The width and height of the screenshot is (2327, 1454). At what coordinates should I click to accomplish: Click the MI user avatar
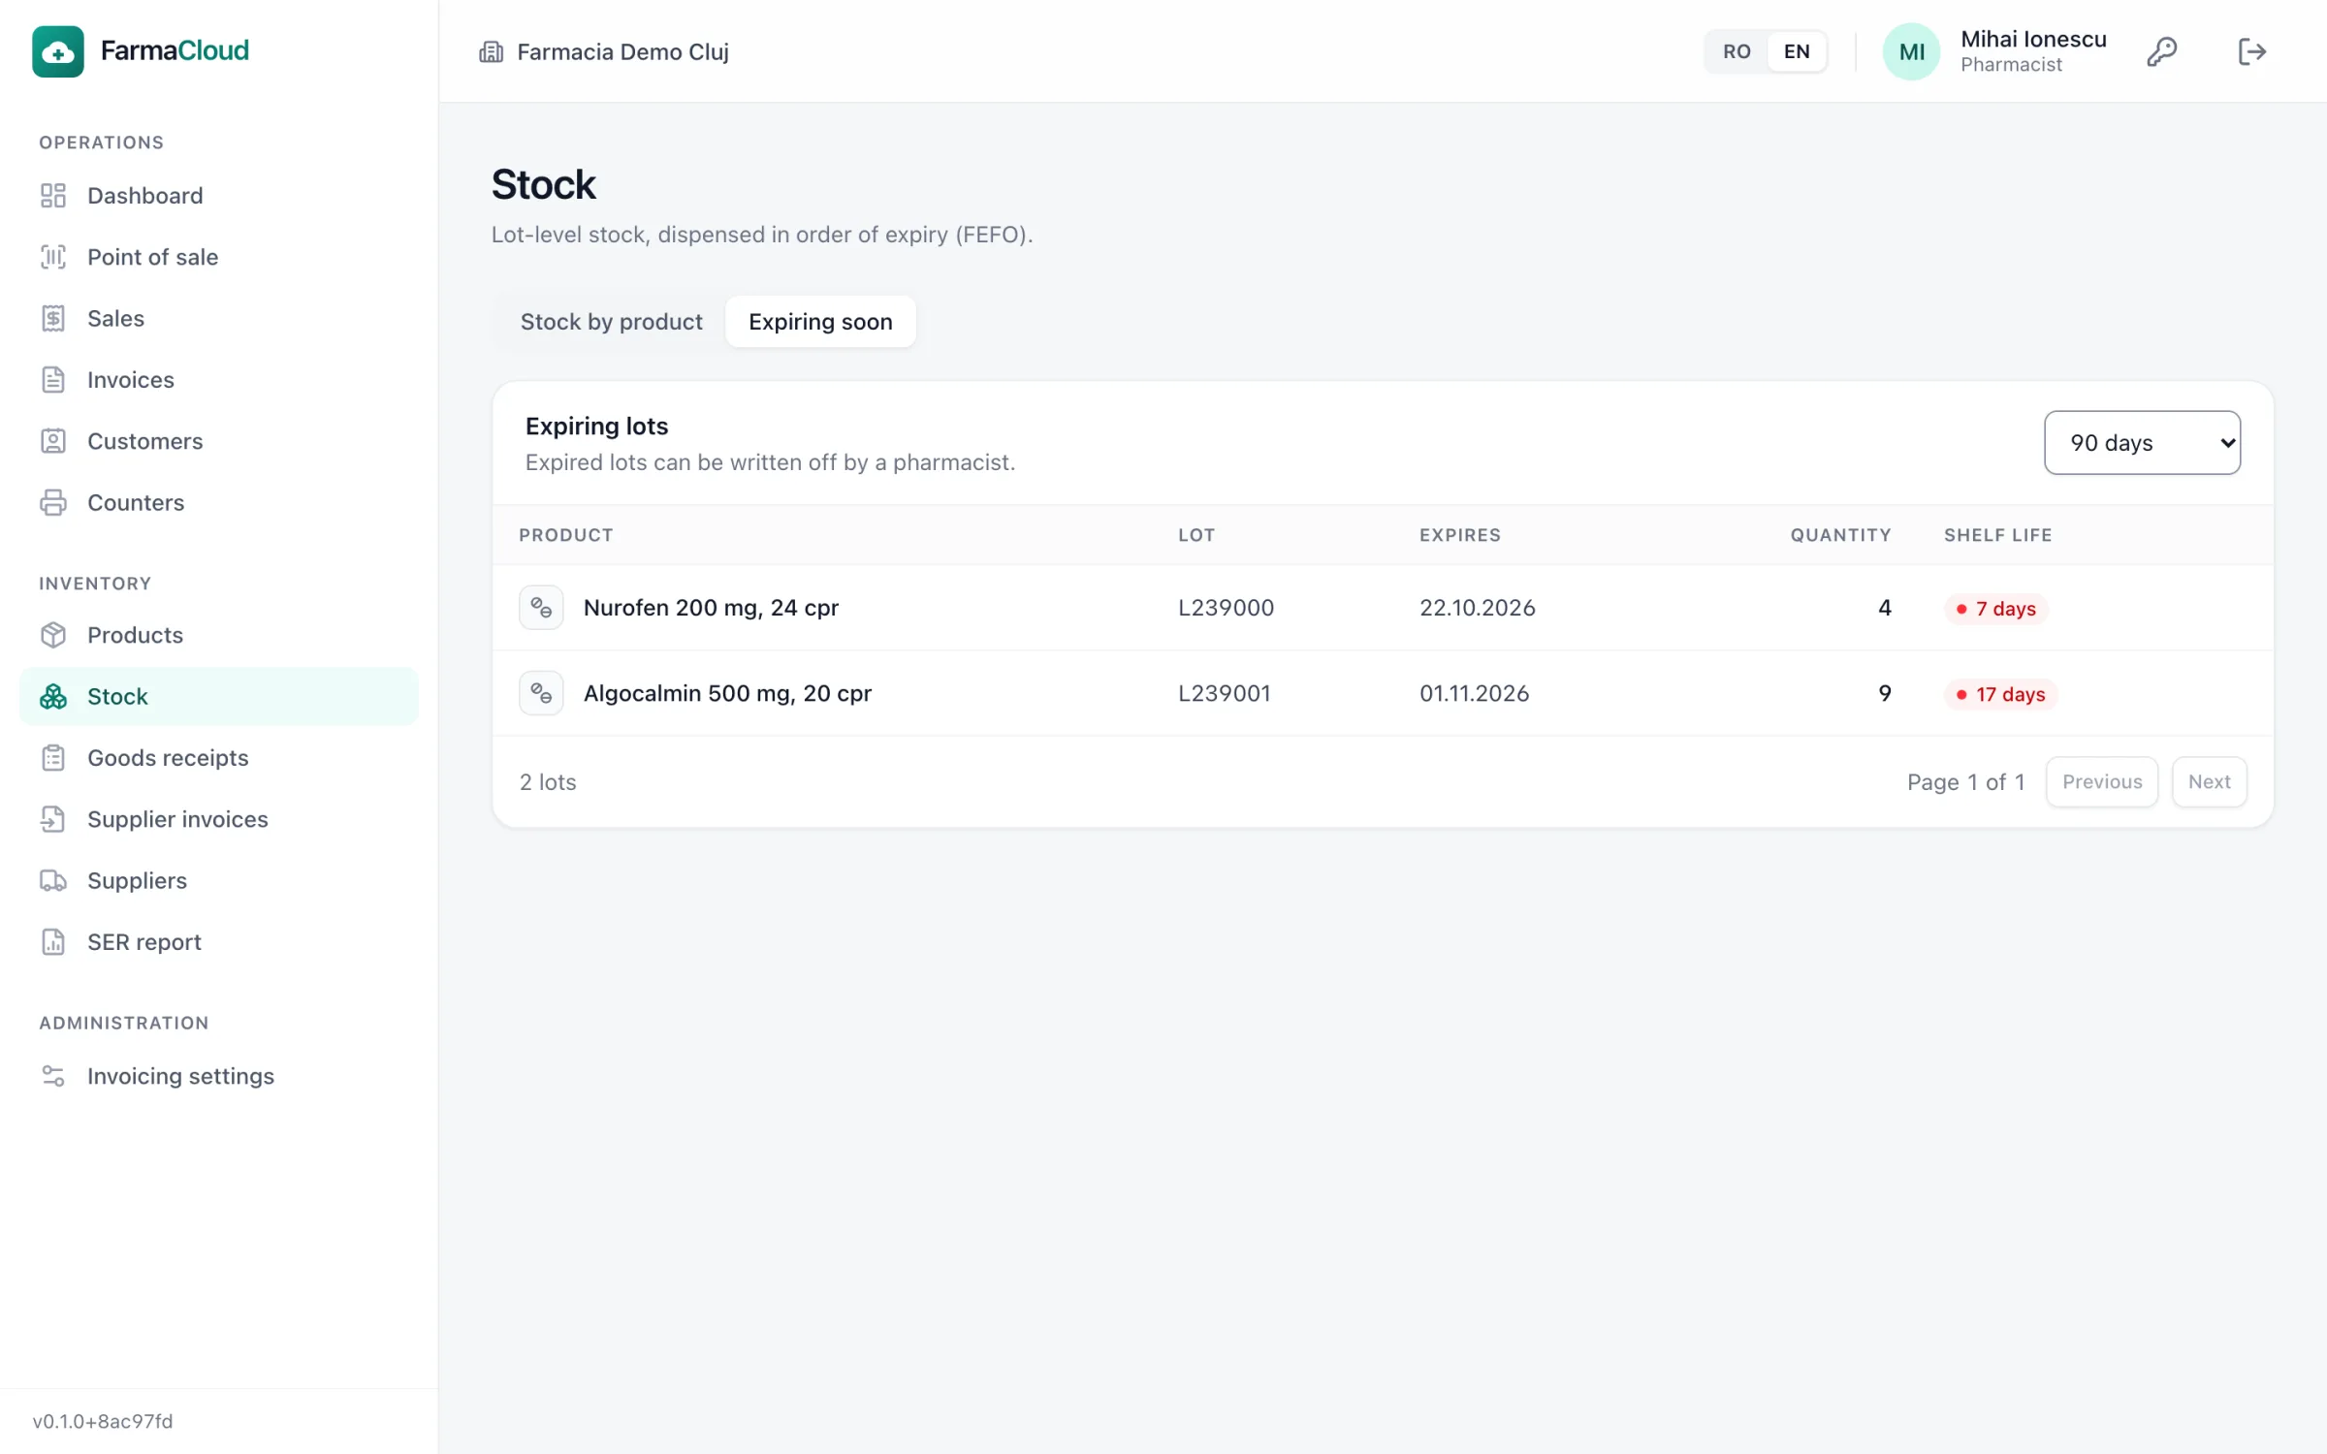click(1911, 51)
